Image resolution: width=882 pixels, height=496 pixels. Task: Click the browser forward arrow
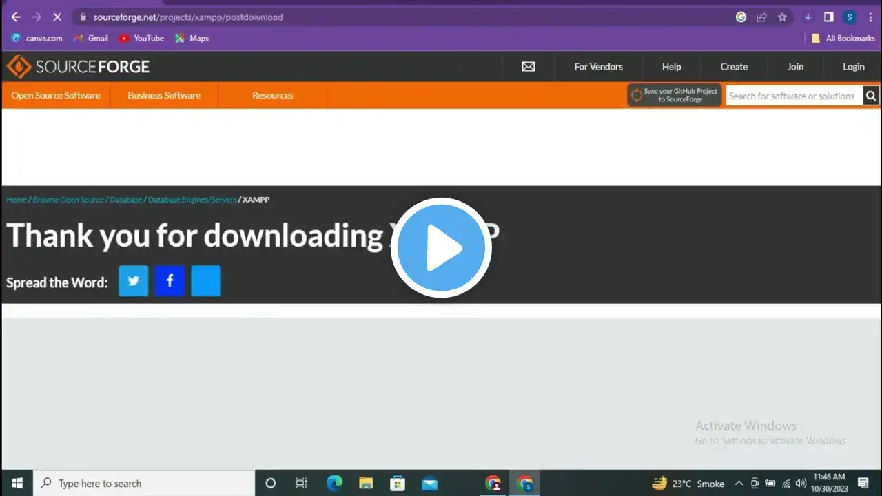click(x=37, y=17)
